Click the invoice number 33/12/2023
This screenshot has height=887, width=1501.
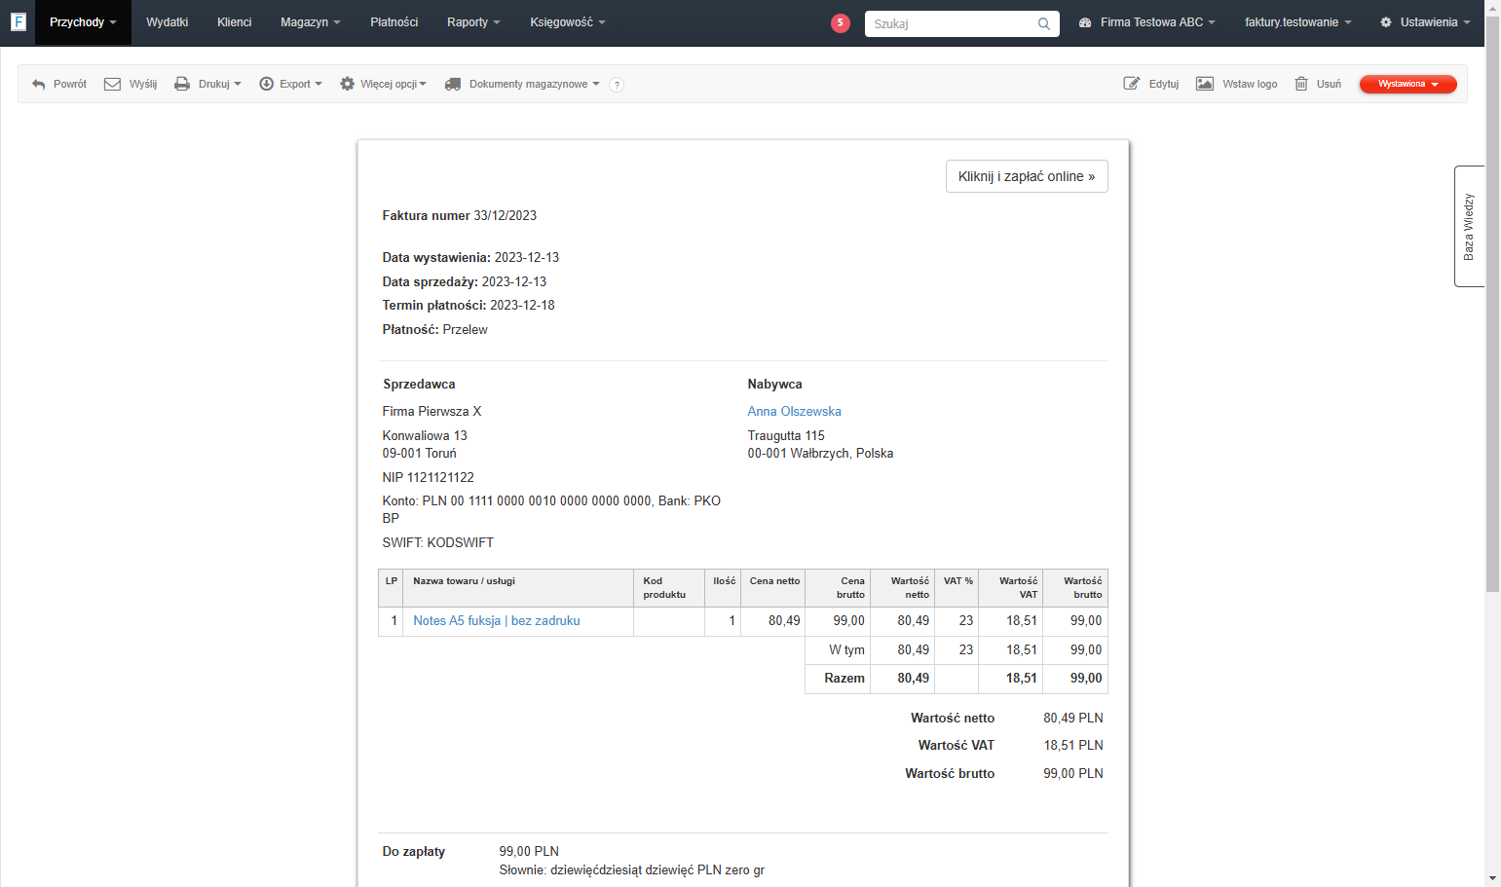tap(506, 216)
